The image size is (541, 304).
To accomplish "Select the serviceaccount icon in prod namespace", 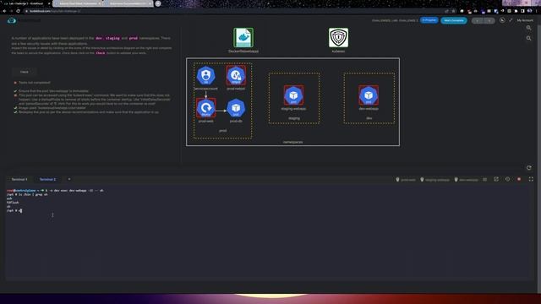I will (206, 75).
